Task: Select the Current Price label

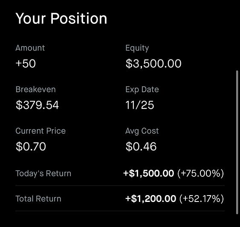Action: [x=40, y=131]
